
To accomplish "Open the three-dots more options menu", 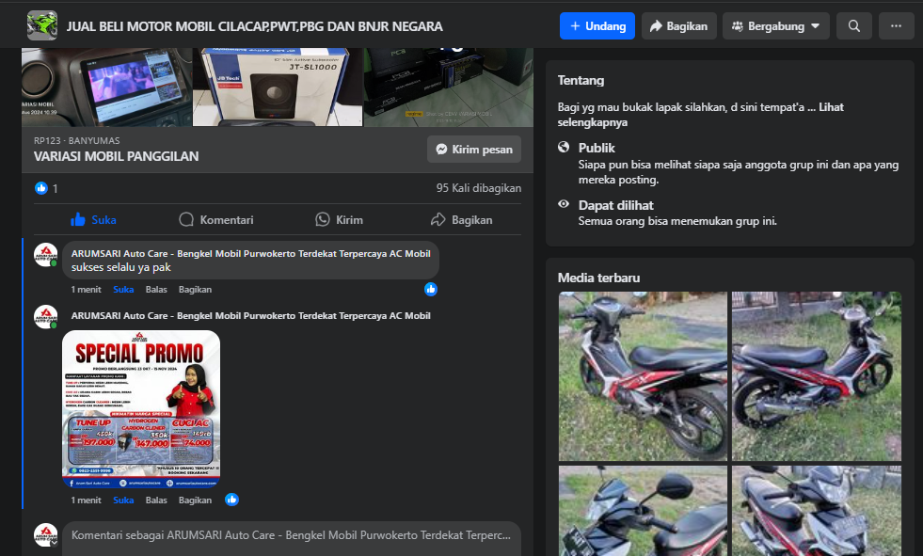I will 896,26.
